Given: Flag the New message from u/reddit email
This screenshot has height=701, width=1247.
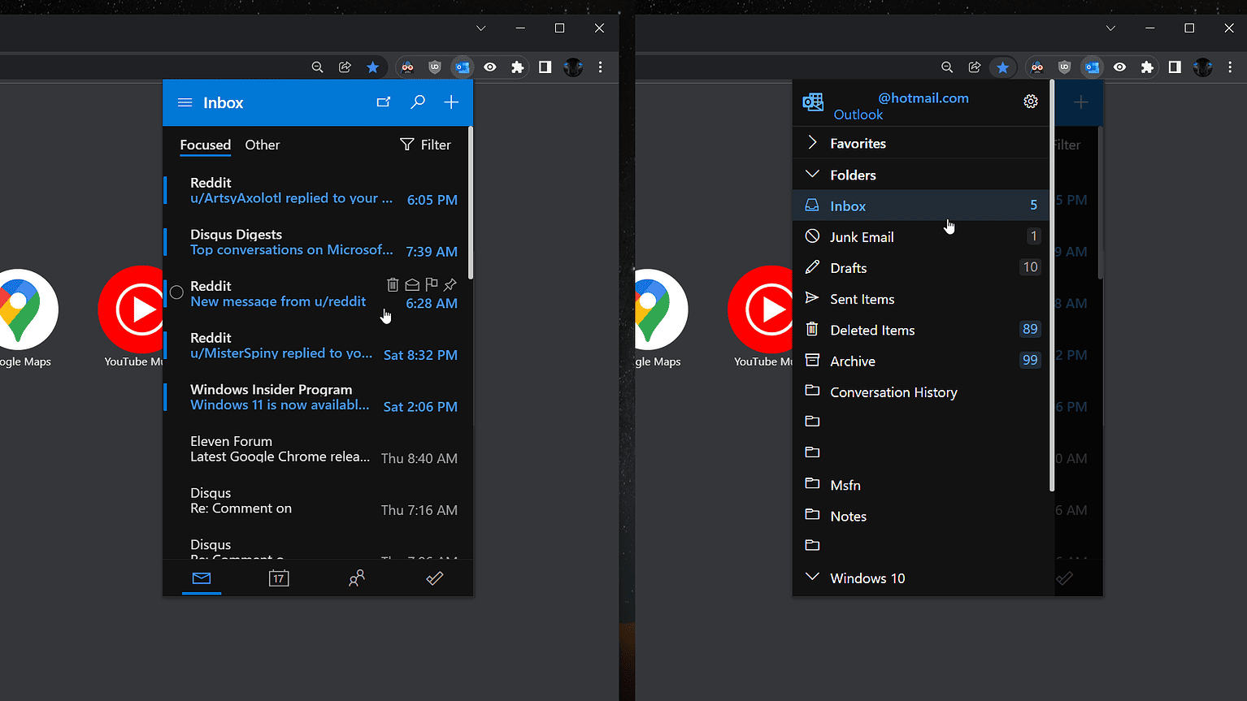Looking at the screenshot, I should pos(431,284).
